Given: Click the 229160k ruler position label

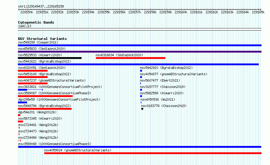Looking at the screenshot, I should (x=181, y=12).
